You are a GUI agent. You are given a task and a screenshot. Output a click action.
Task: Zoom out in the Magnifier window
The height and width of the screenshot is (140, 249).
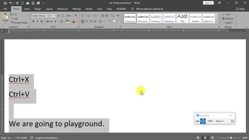click(197, 121)
